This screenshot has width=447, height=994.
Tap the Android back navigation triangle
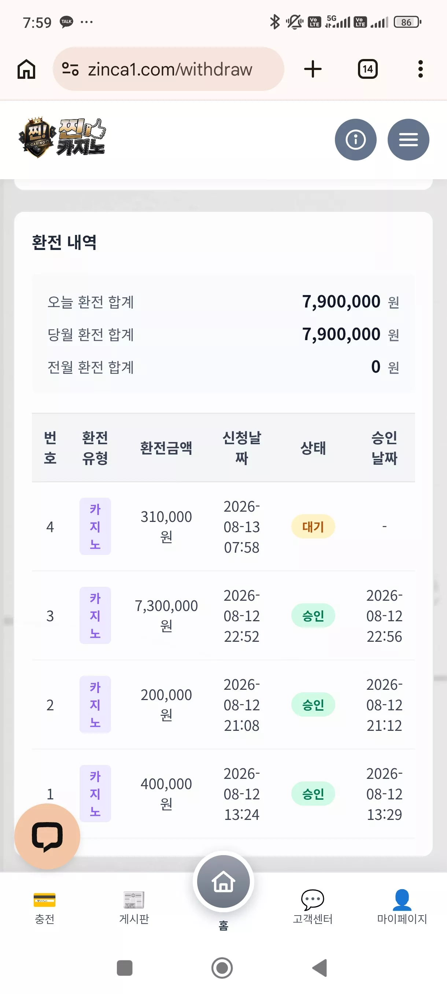coord(320,968)
